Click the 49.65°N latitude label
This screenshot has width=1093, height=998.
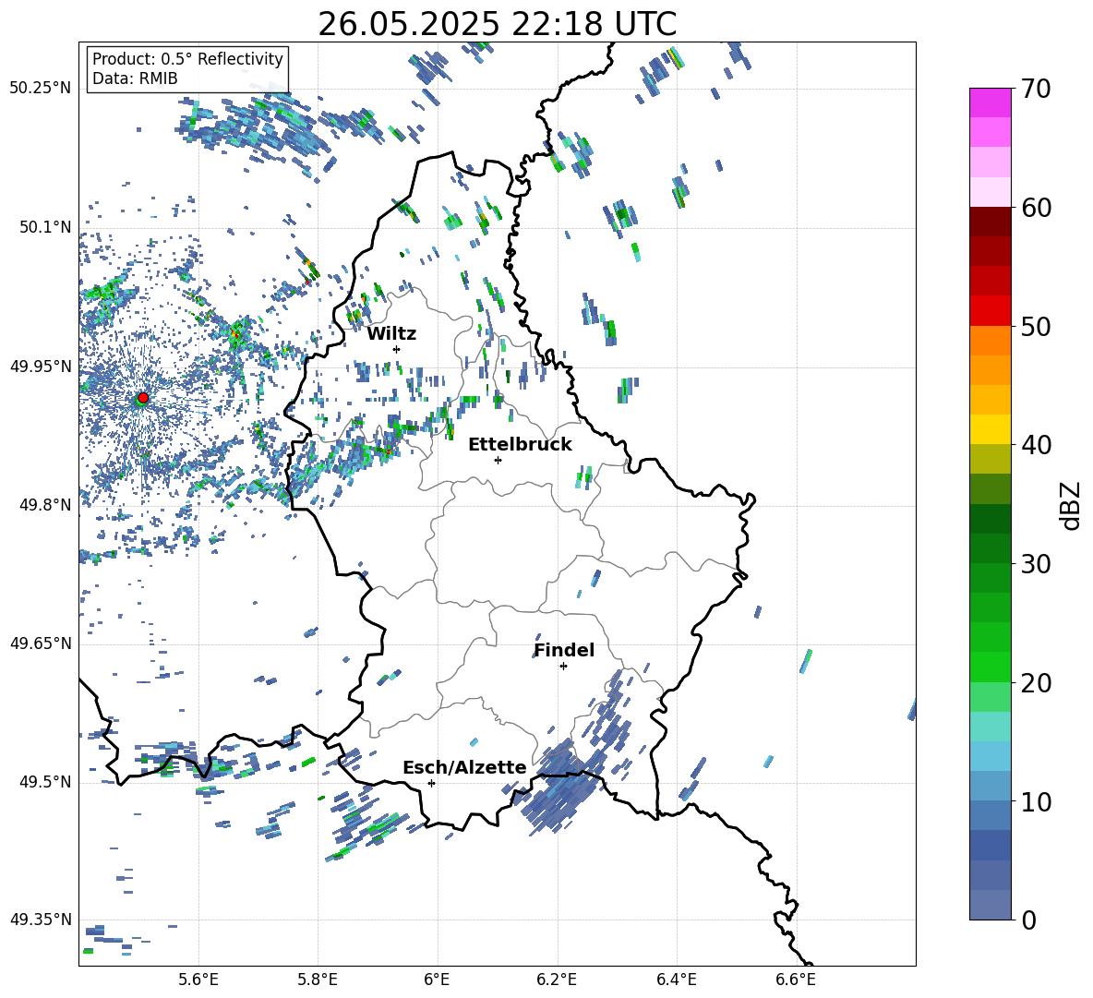point(41,643)
